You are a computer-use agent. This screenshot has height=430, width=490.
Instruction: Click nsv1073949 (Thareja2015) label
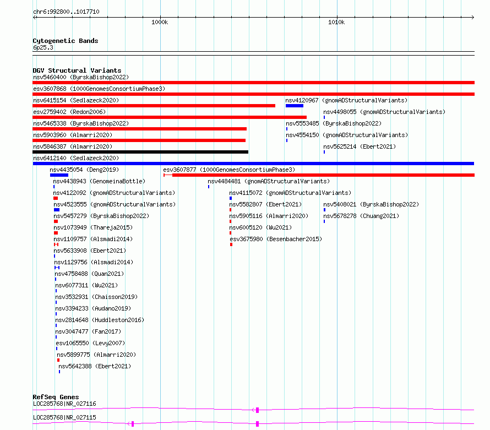pos(93,227)
